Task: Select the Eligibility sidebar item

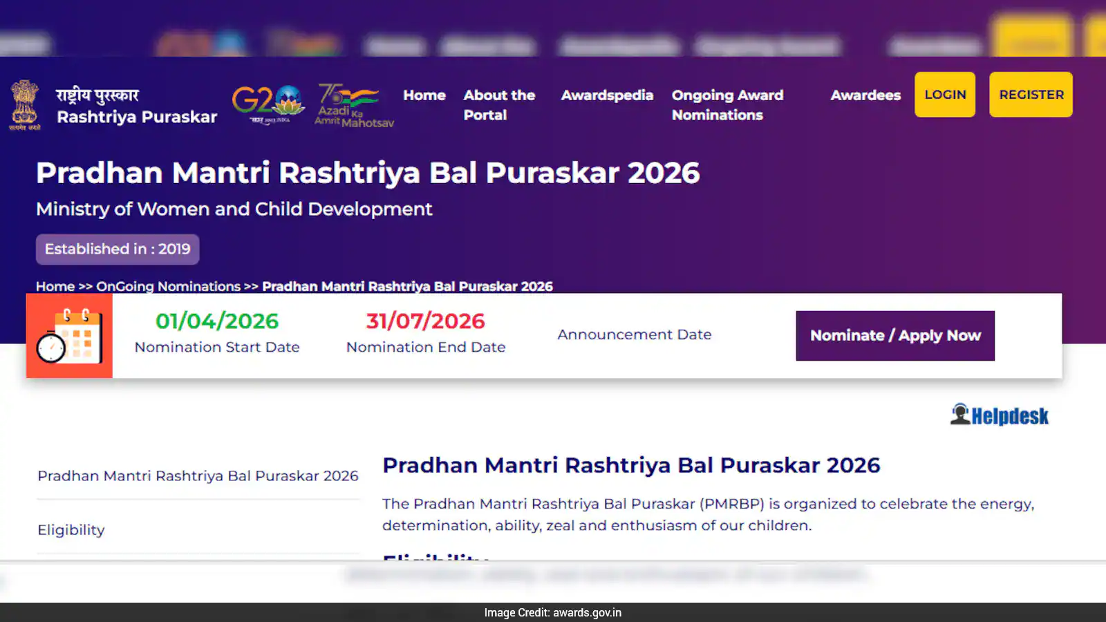Action: click(71, 530)
